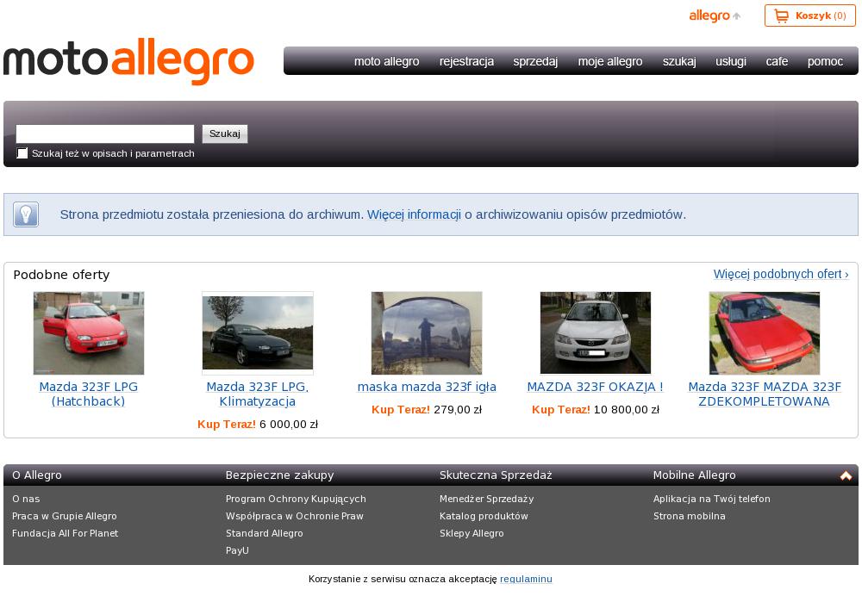Click the footer scroll-to-top arrow icon
Screen dimensions: 862x596
[846, 475]
